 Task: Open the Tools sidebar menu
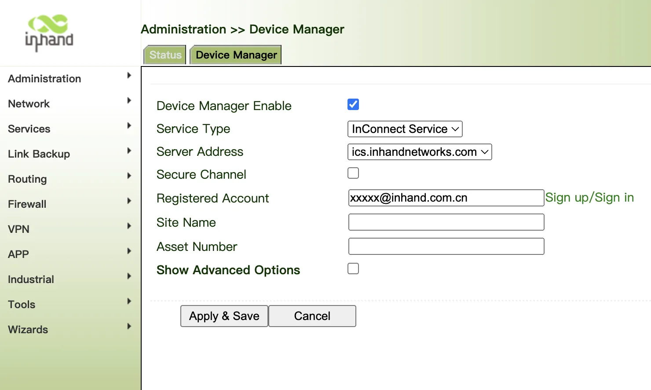click(x=70, y=304)
